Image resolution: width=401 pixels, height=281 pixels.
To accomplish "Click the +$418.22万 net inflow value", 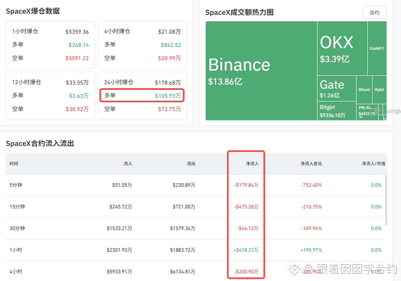I will pos(246,250).
